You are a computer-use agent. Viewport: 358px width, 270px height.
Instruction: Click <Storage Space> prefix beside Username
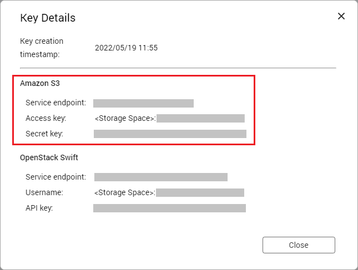coord(125,192)
